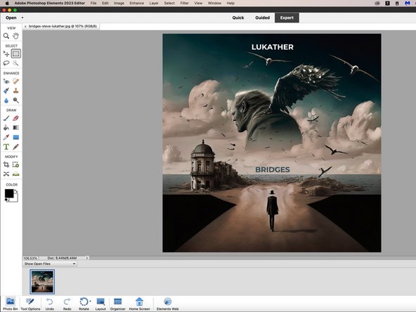Viewport: 416px width, 312px height.
Task: Open the Edit menu
Action: pos(105,4)
